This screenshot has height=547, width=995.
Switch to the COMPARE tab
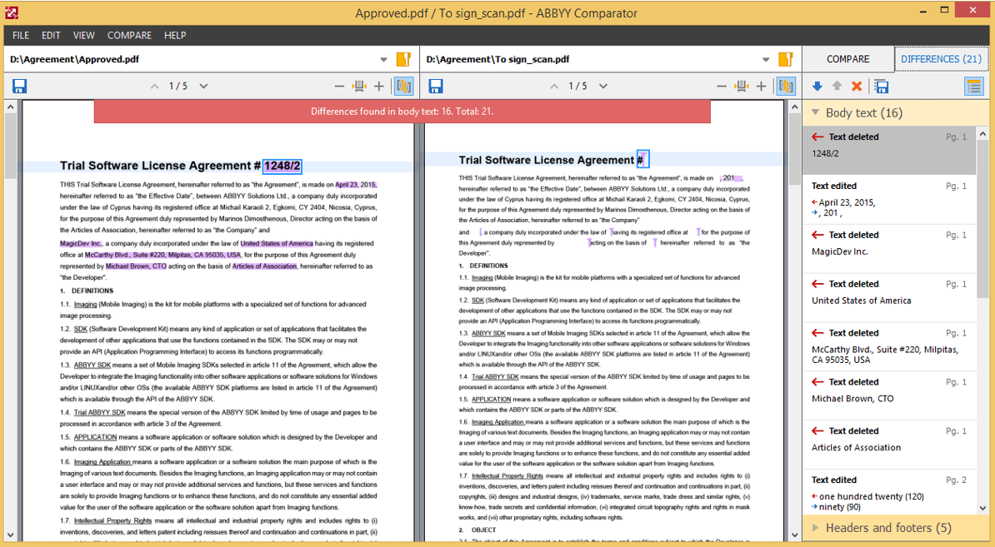click(847, 59)
